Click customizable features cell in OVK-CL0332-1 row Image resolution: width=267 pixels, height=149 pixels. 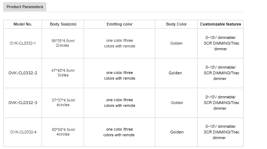point(220,43)
